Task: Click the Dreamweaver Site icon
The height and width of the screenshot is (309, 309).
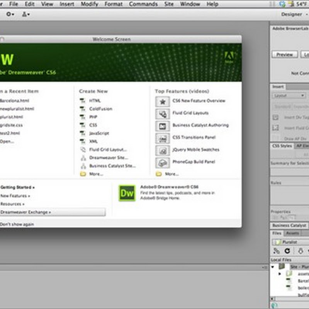Action: 83,158
